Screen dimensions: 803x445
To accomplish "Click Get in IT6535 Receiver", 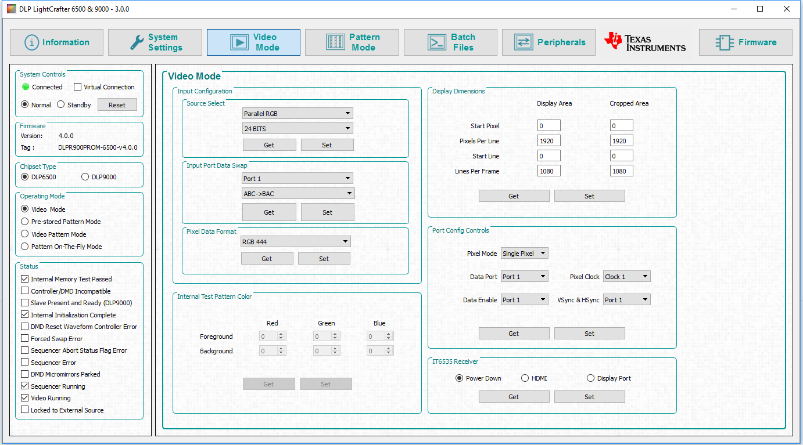I will click(x=514, y=397).
